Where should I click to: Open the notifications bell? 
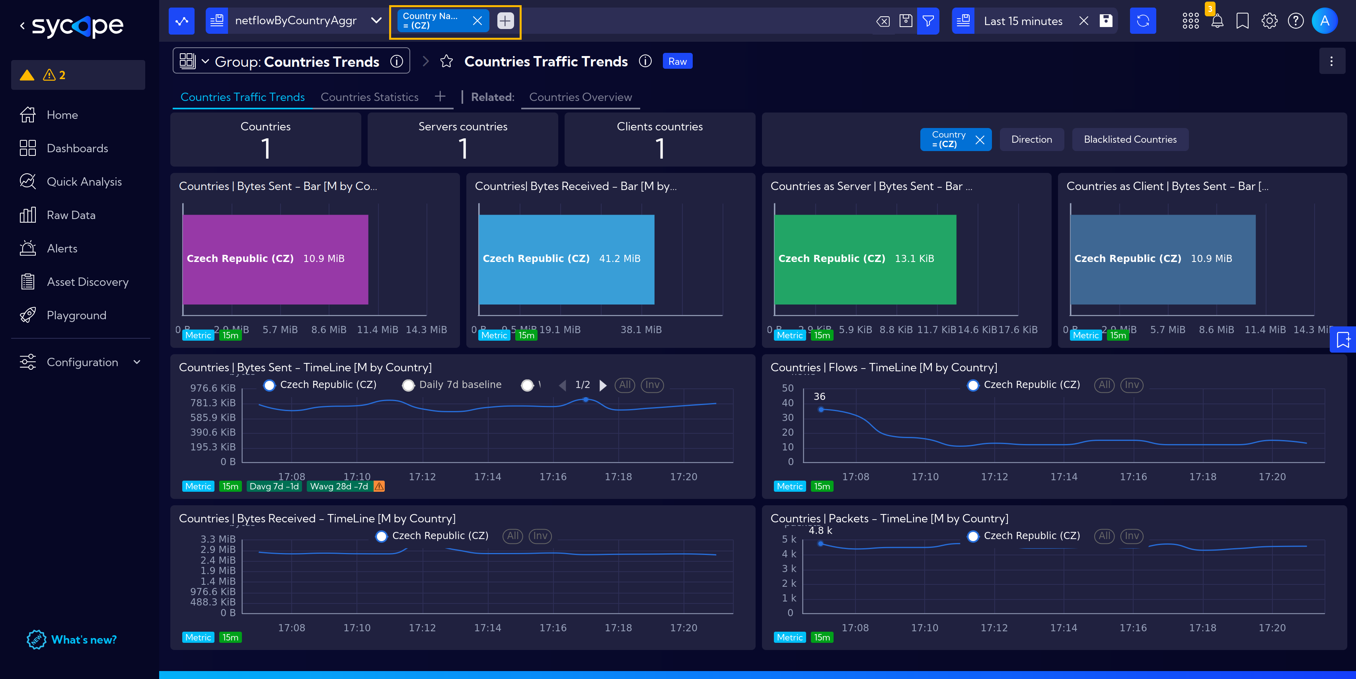point(1217,21)
